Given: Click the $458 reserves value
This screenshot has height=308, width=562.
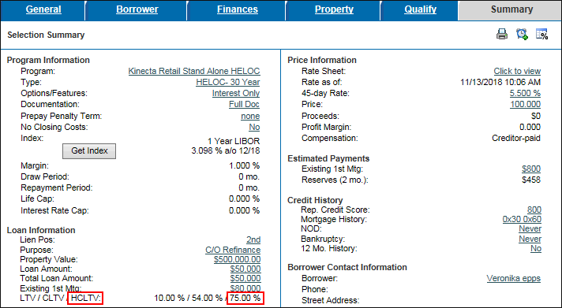Looking at the screenshot, I should pos(531,180).
